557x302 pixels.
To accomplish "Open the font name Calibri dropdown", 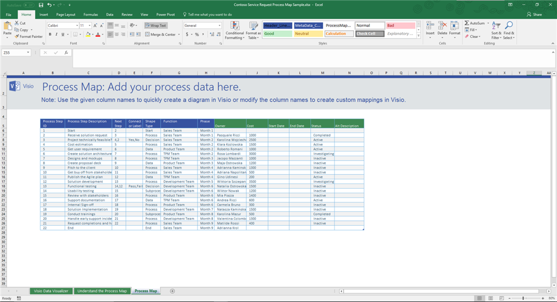I will [x=77, y=26].
